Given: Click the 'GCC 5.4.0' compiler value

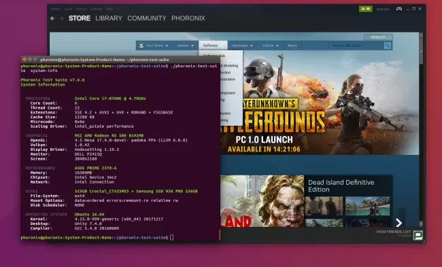Looking at the screenshot, I should 97,228.
